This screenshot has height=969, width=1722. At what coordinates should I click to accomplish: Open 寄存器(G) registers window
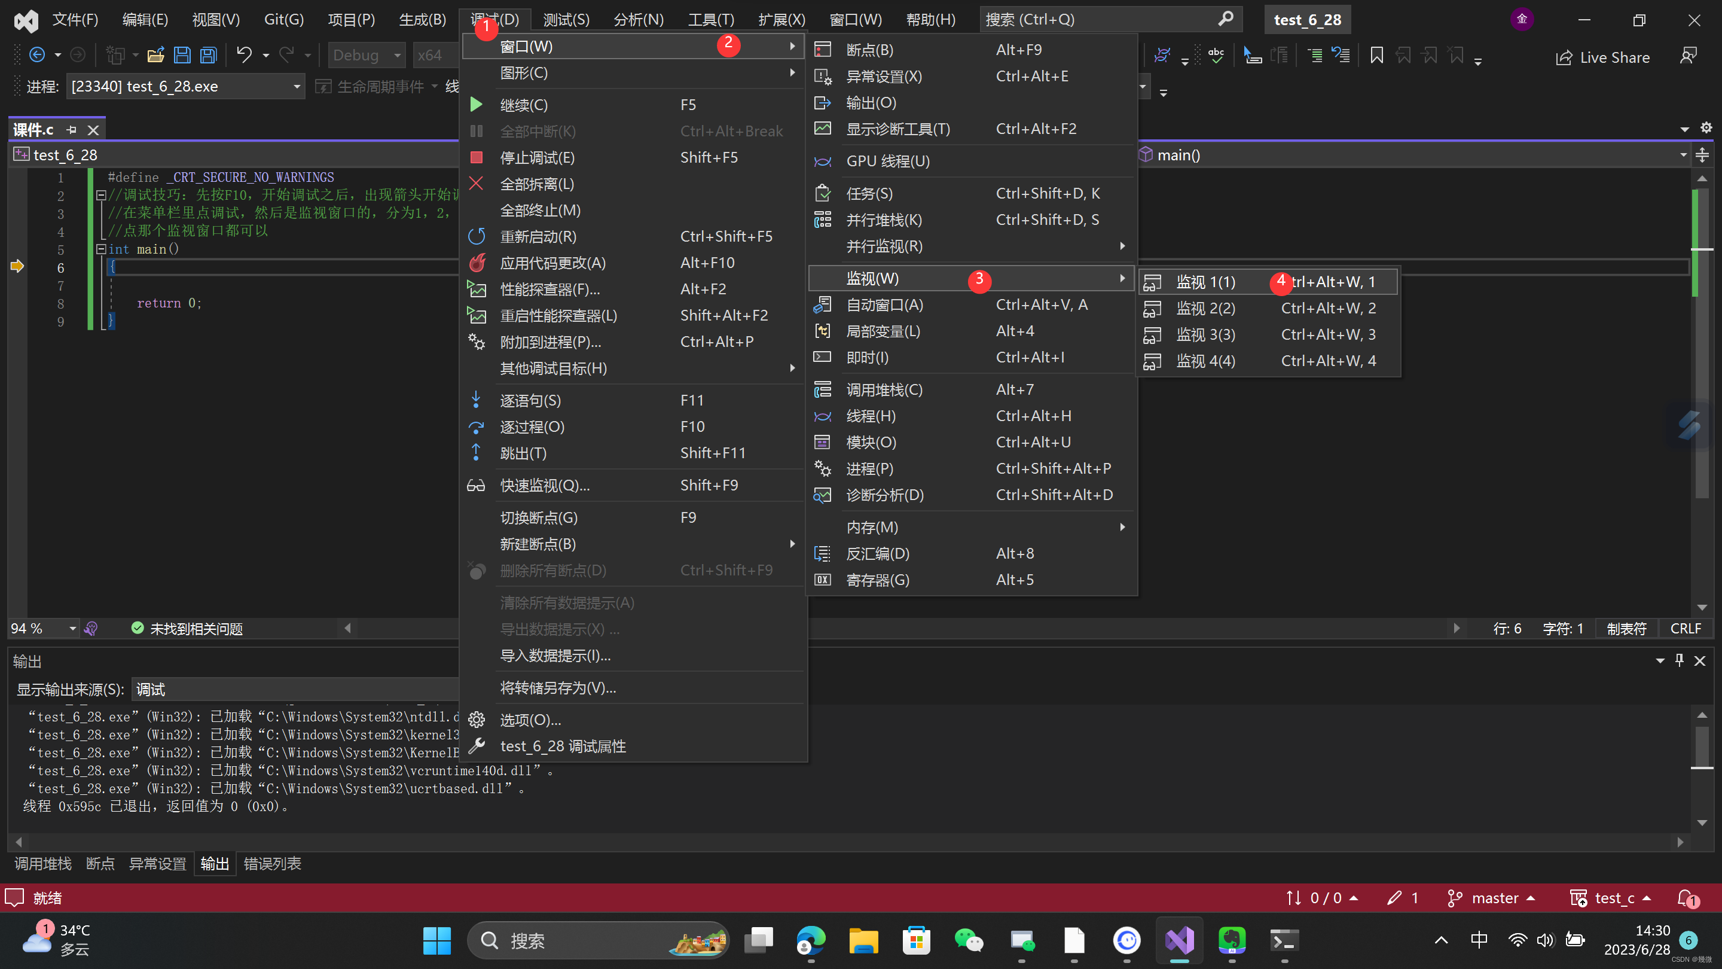(x=972, y=580)
